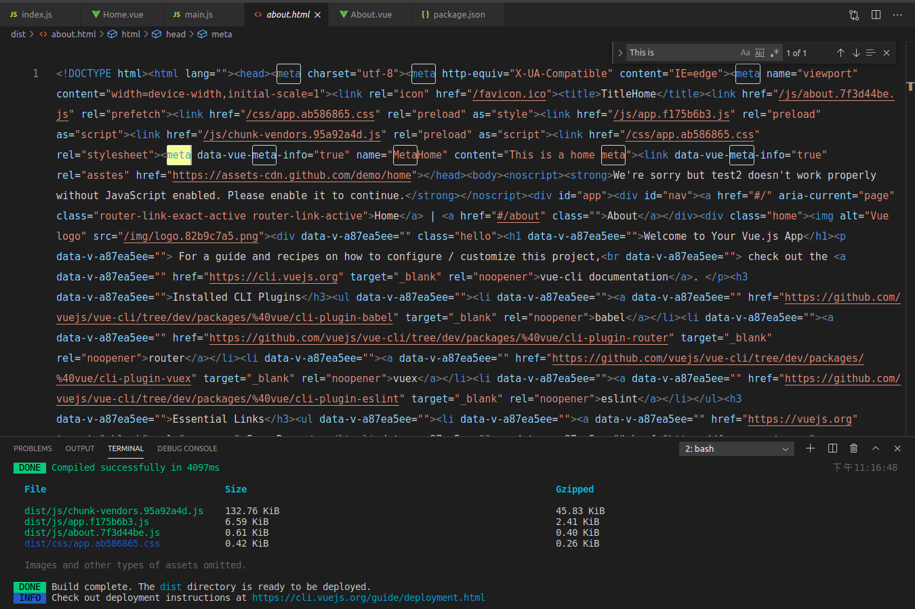Image resolution: width=915 pixels, height=609 pixels.
Task: Split the terminal pane
Action: click(x=832, y=448)
